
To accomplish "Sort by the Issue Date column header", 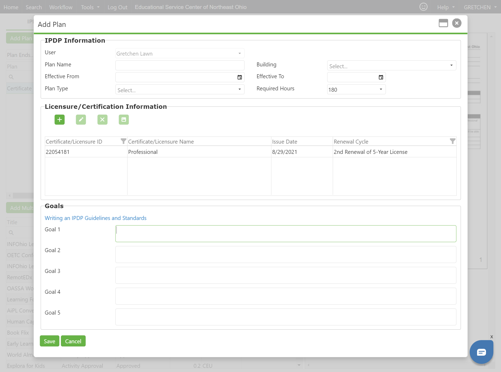I will pyautogui.click(x=302, y=141).
